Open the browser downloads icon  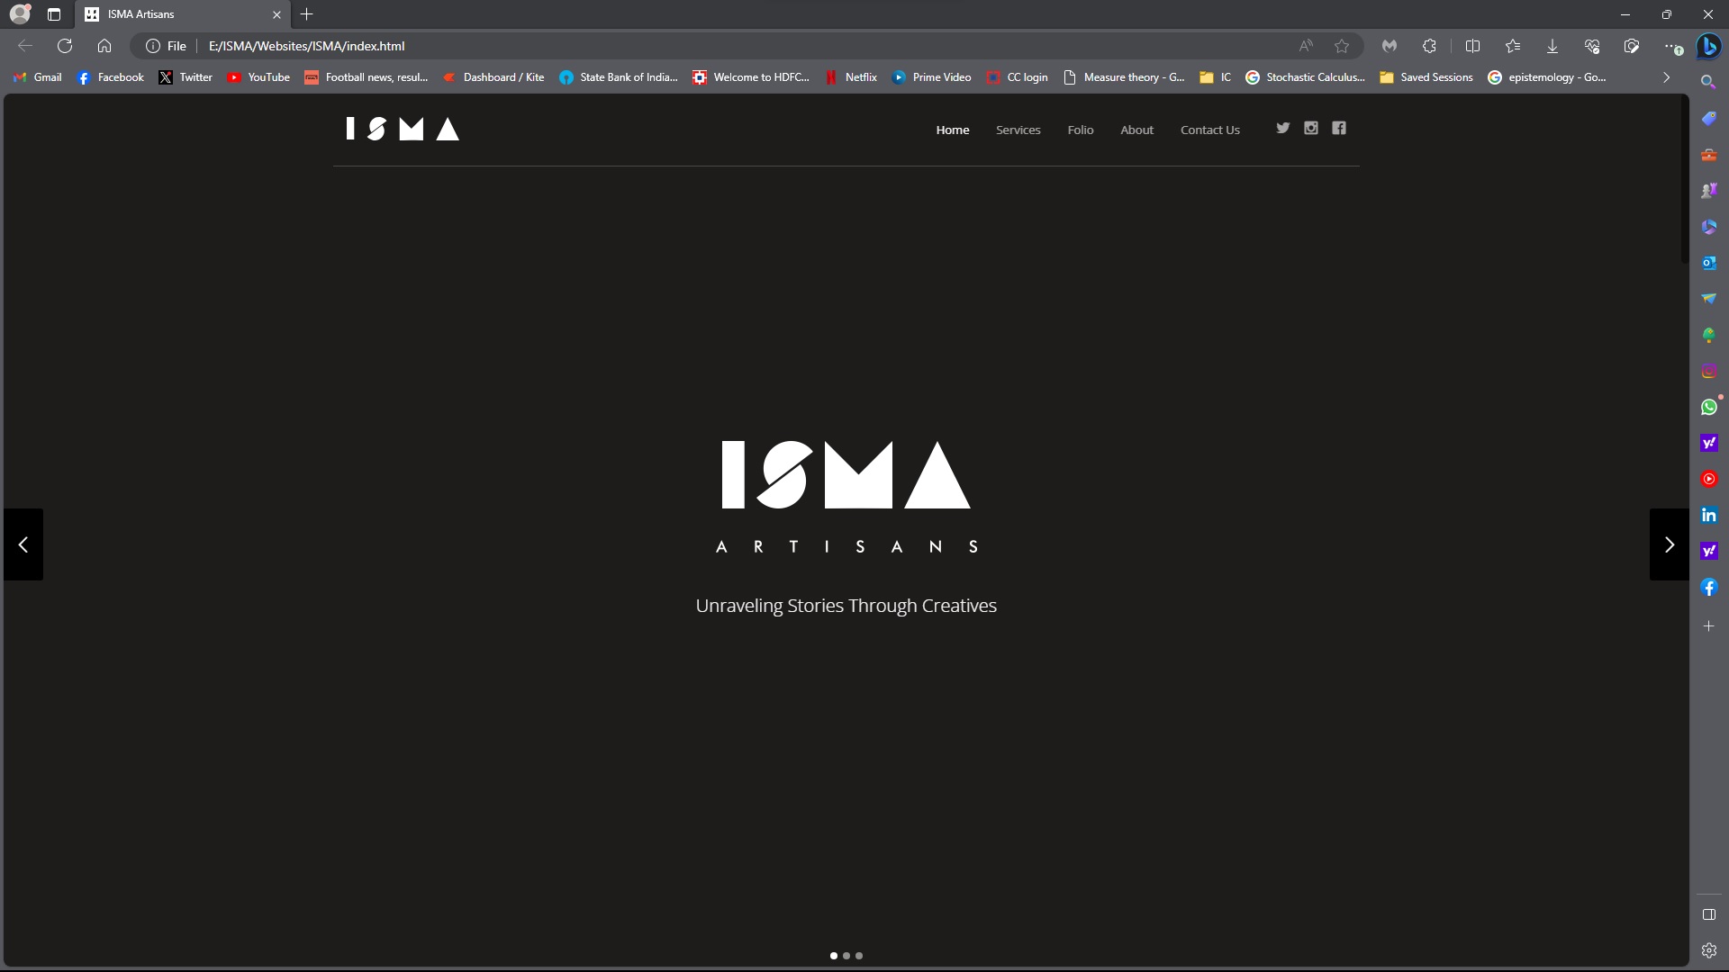(1552, 46)
